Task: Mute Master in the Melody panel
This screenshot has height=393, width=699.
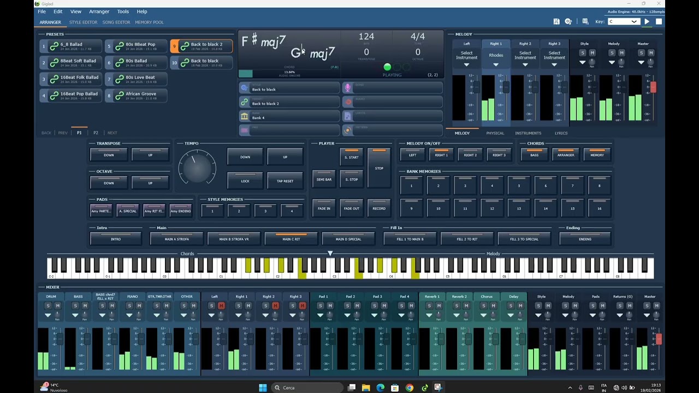Action: pos(651,53)
